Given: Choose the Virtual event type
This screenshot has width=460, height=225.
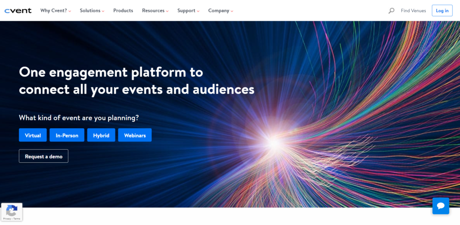Looking at the screenshot, I should tap(33, 135).
